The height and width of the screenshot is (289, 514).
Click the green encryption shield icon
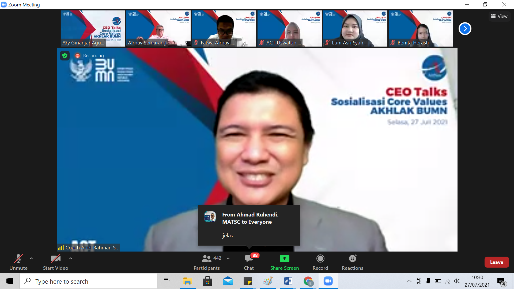click(65, 56)
